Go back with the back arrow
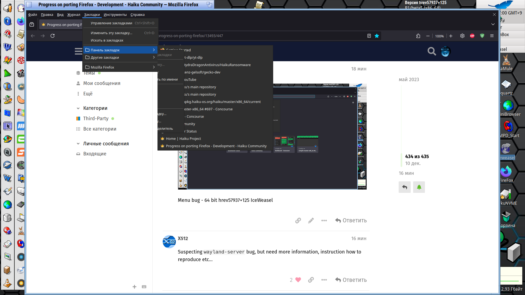This screenshot has width=525, height=295. pos(33,36)
